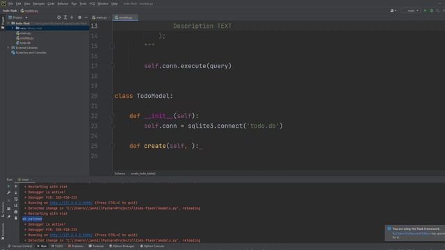
Task: Fold the docstring at line 15
Action: pyautogui.click(x=113, y=45)
